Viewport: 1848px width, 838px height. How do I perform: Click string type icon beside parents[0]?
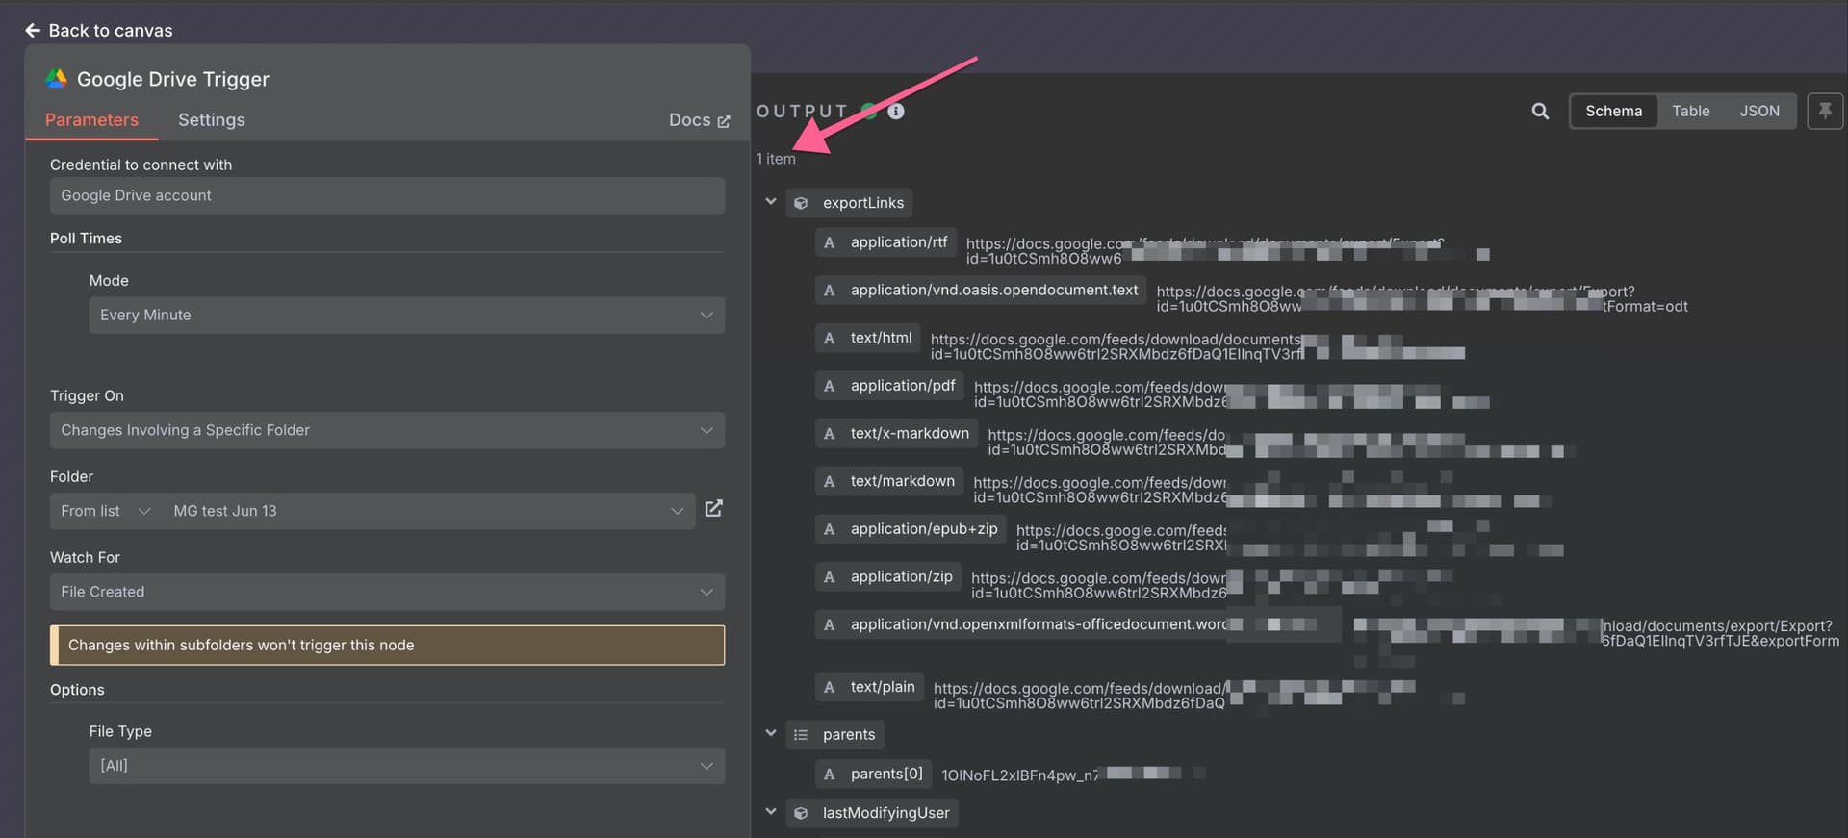click(x=829, y=774)
